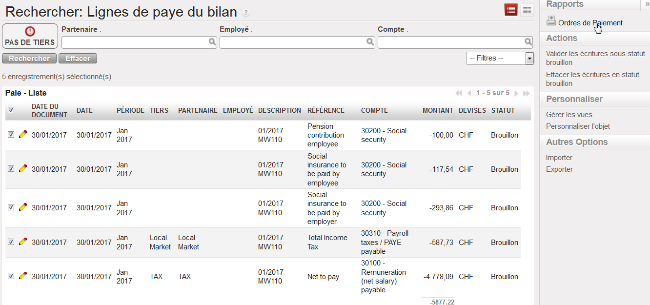Collapse the right sidebar with the chevron
650x305 pixels.
(x=647, y=4)
